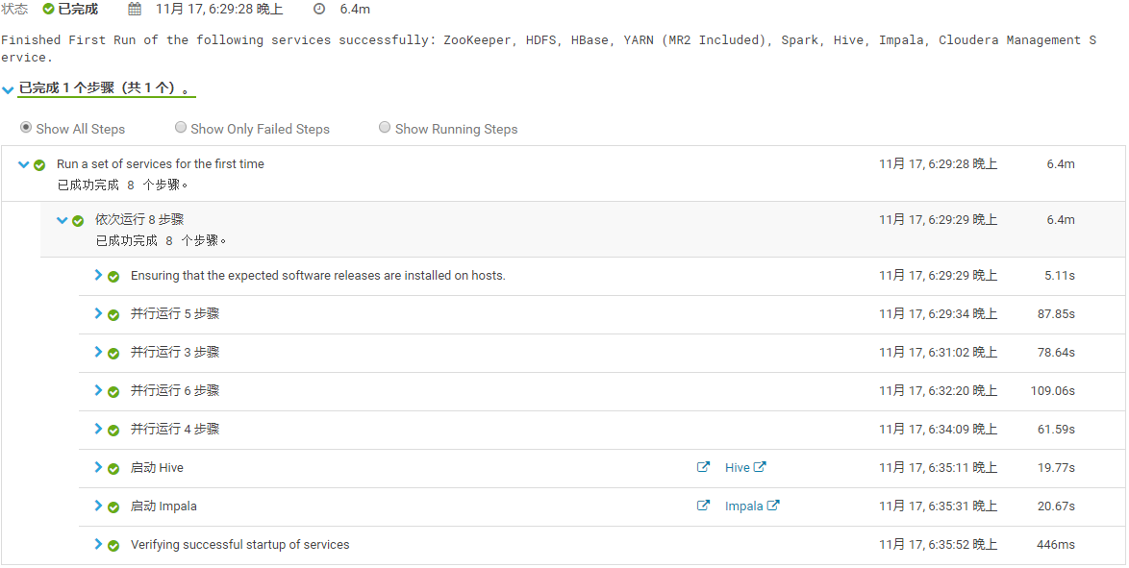Viewport: 1129px width, 568px height.
Task: Click success icon for '并行运行 3 步骤'
Action: point(113,353)
